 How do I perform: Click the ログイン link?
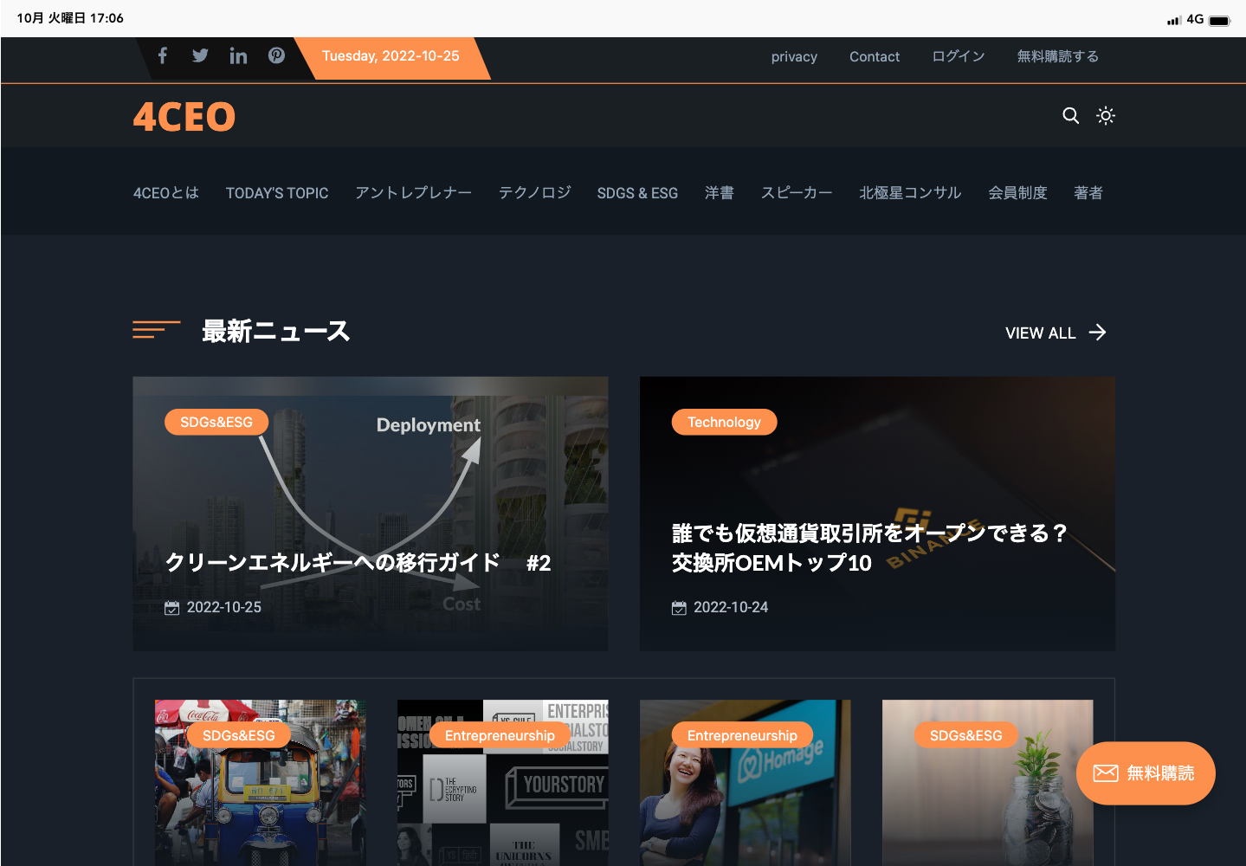(x=959, y=56)
